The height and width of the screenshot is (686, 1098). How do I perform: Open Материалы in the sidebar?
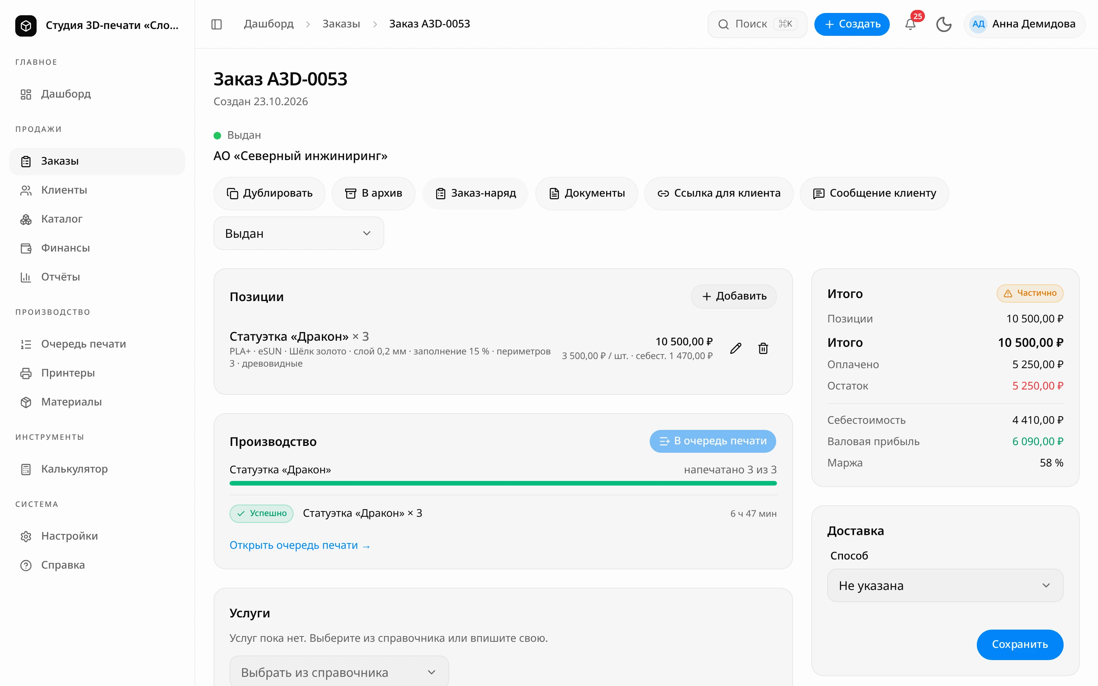pos(97,402)
